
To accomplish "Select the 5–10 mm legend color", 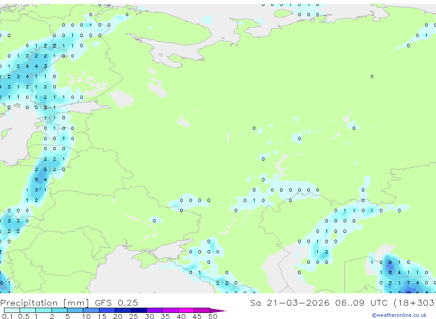I will point(75,310).
